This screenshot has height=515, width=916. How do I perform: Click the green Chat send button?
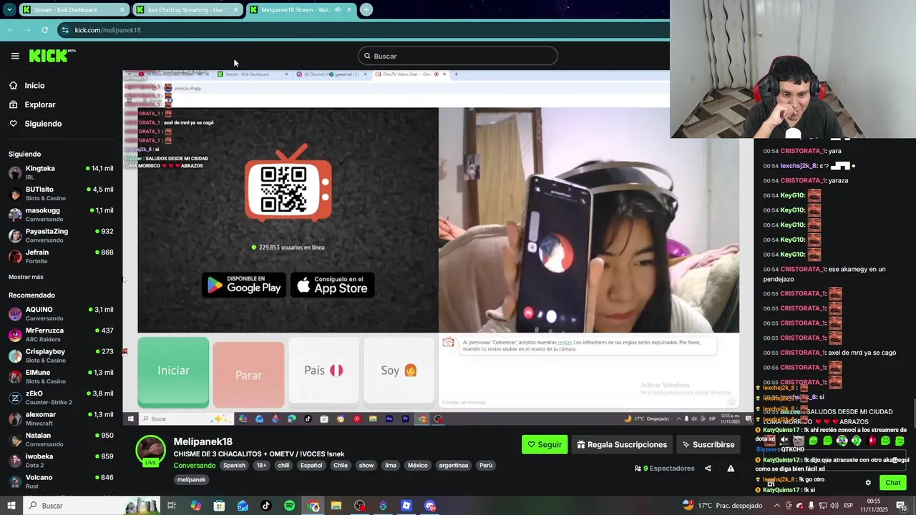click(893, 483)
